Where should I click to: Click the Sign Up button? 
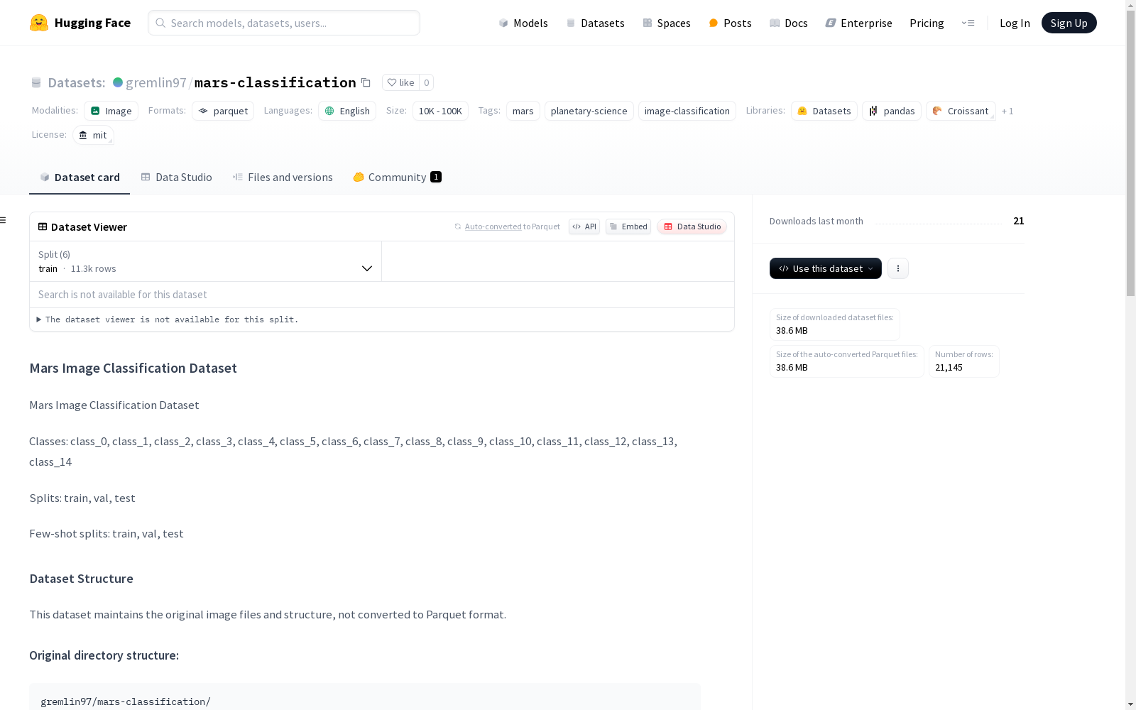(1069, 23)
